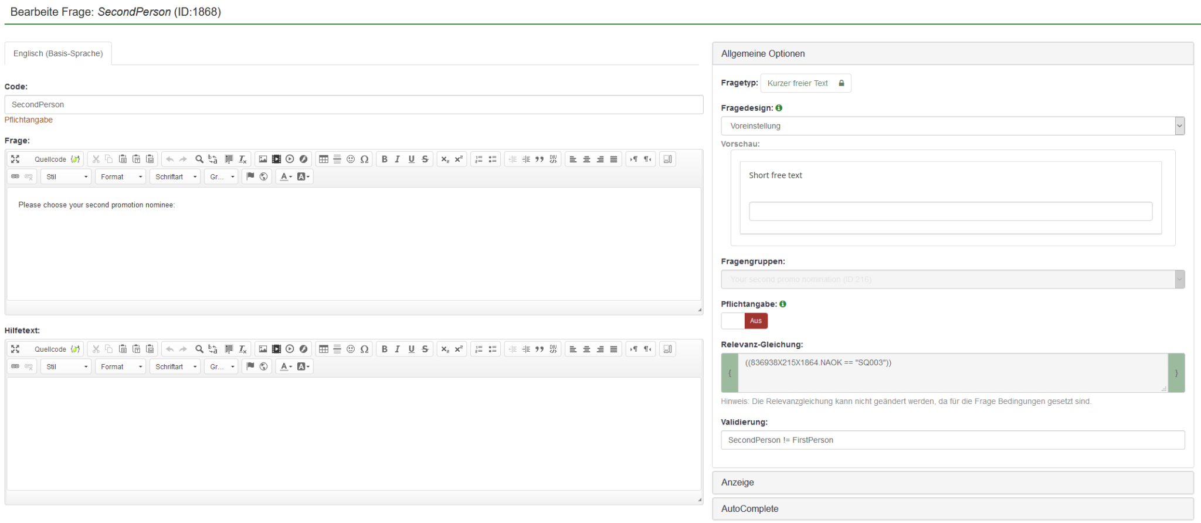
Task: Center-align text in the Frage editor
Action: click(x=586, y=159)
